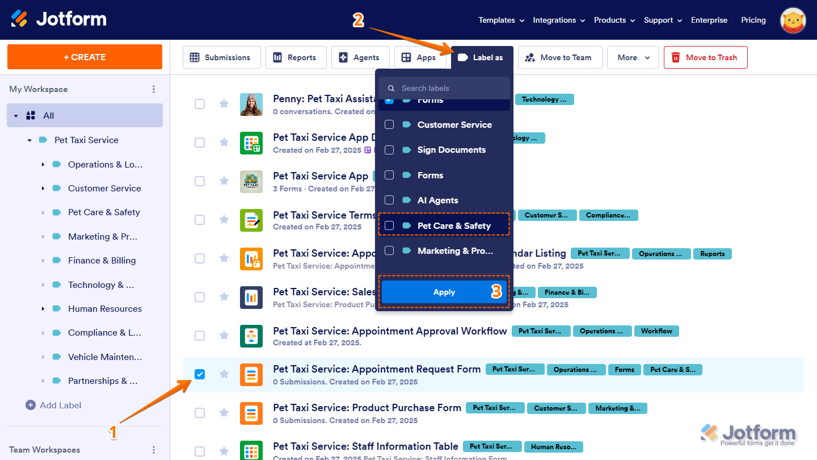The height and width of the screenshot is (460, 817).
Task: Open the Appointment Approval Workflow icon
Action: coord(251,336)
